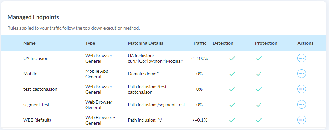Click Protection checkmark for UA Inclusion
This screenshot has height=130, width=329.
coord(259,59)
